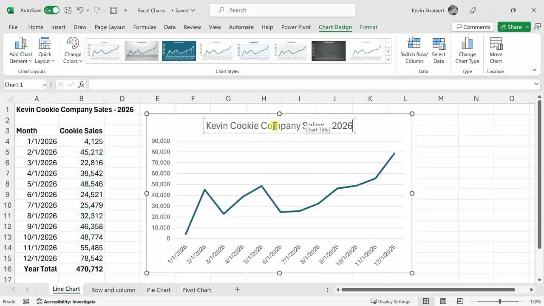Image resolution: width=544 pixels, height=306 pixels.
Task: Select cell with 78,542 sales
Action: [x=81, y=258]
